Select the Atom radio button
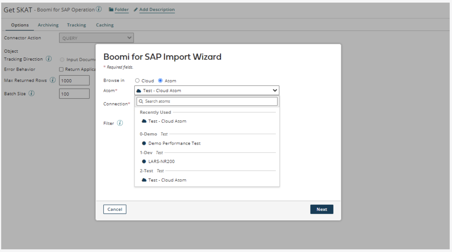Viewport: 452px width, 252px height. (160, 81)
